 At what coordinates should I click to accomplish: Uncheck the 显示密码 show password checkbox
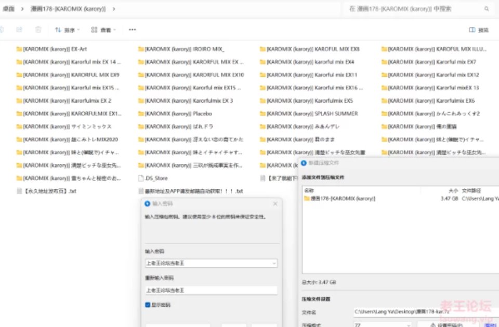(148, 305)
